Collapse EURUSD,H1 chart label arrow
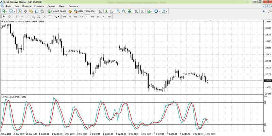Screen dimensions: 272x136 [x=2, y=21]
